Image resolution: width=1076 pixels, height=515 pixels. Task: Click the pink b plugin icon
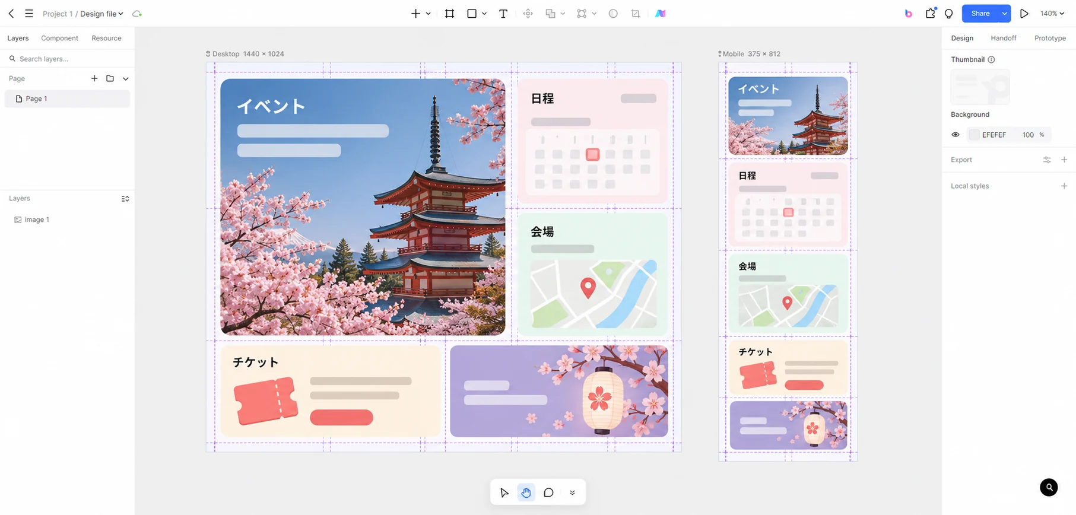pyautogui.click(x=908, y=14)
